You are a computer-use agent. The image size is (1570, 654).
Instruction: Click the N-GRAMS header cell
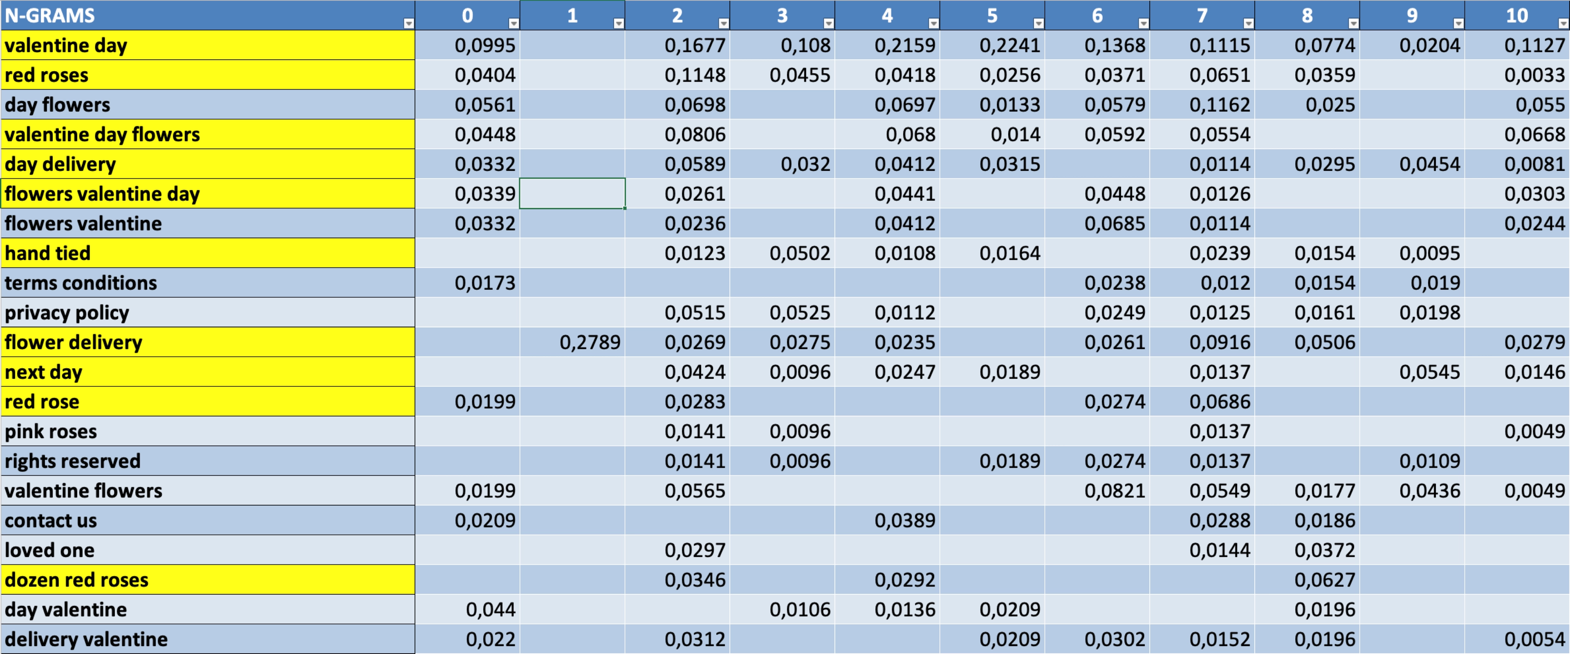[x=208, y=15]
